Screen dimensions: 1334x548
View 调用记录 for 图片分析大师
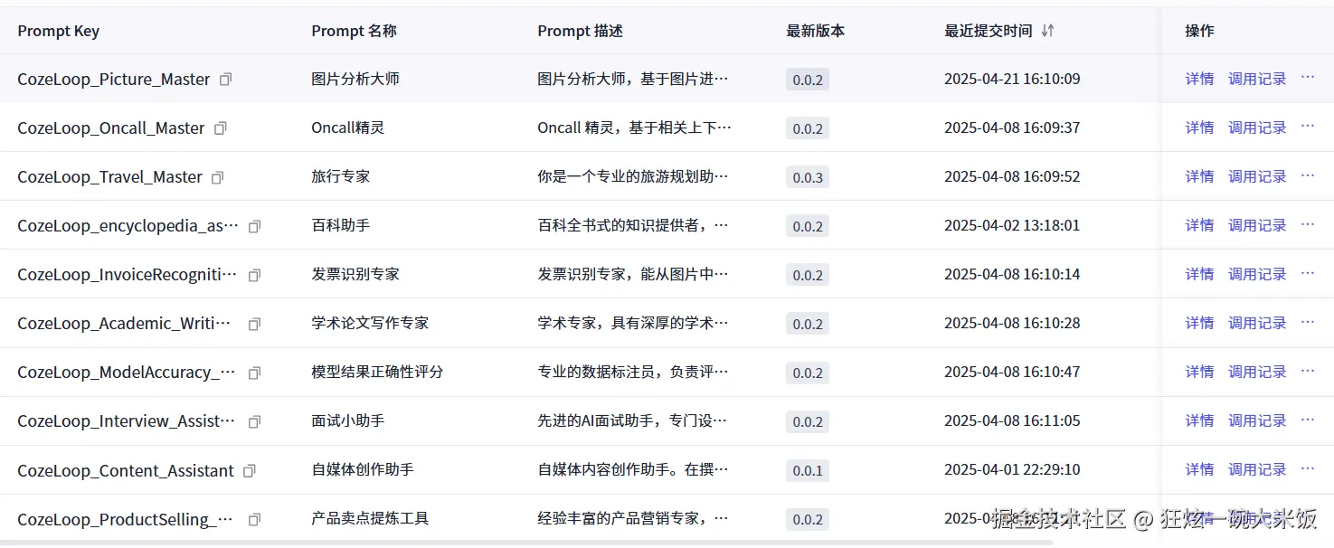[x=1257, y=79]
